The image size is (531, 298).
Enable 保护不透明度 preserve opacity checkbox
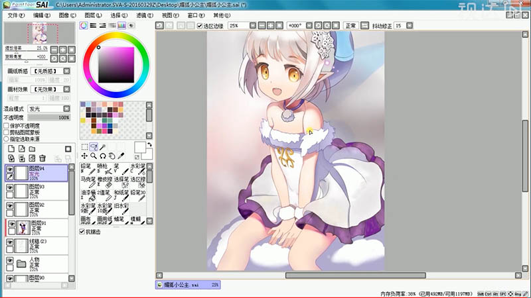6,126
